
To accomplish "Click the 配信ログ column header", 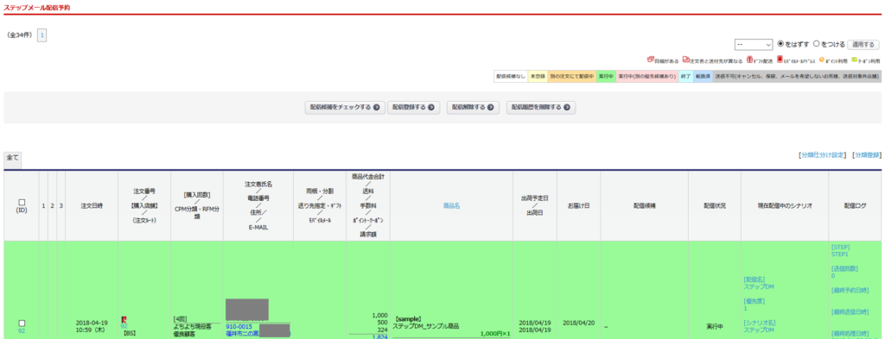I will click(x=855, y=206).
